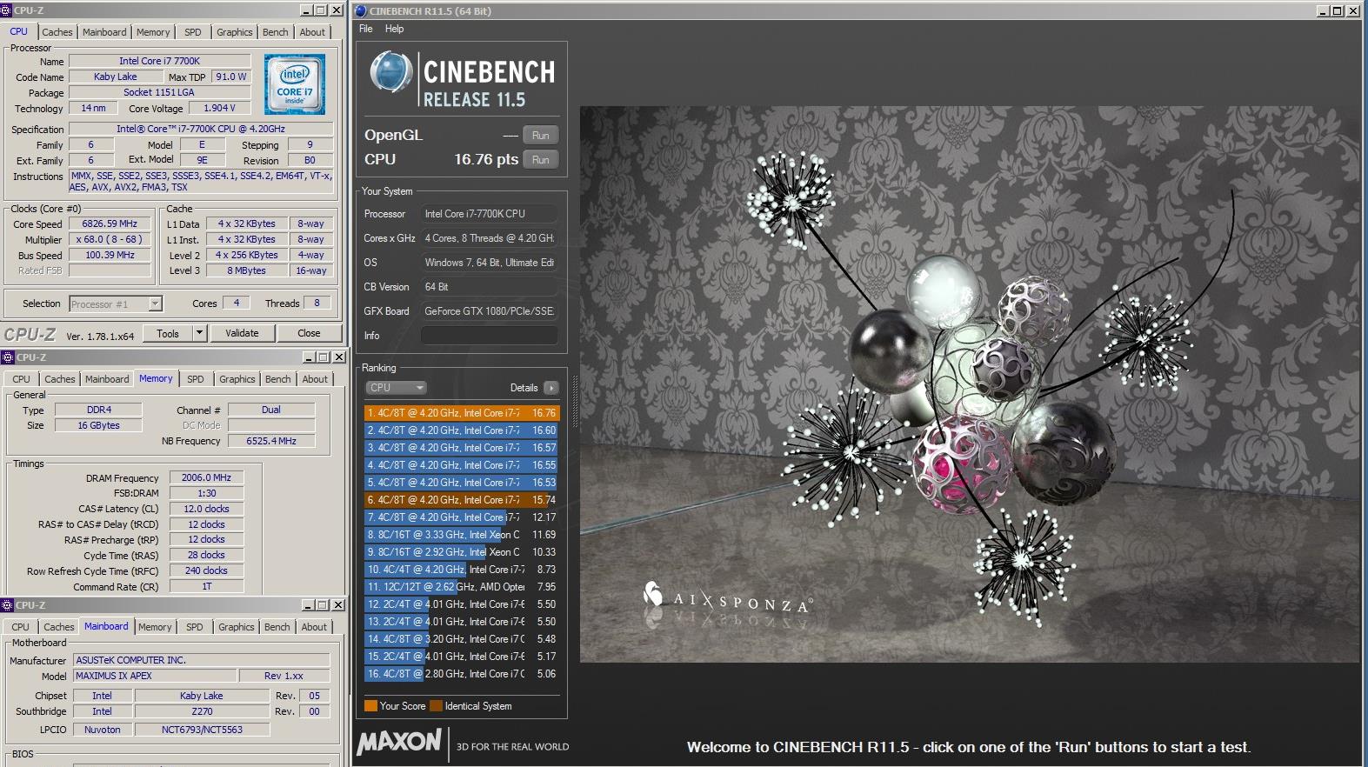1368x767 pixels.
Task: Run the OpenGL benchmark
Action: pyautogui.click(x=541, y=136)
